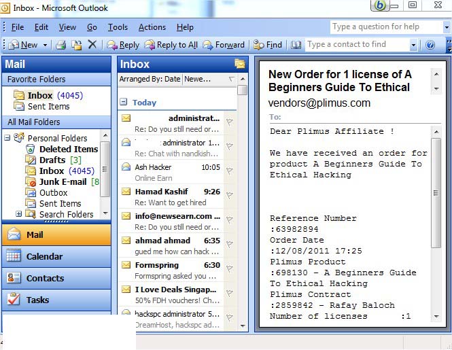Viewport: 452px width, 350px height.
Task: Flag the Hamad Kashif message
Action: (230, 196)
